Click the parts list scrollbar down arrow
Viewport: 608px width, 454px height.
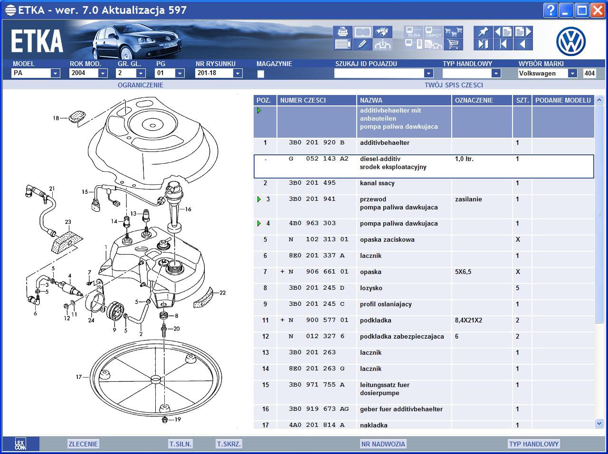click(x=599, y=423)
